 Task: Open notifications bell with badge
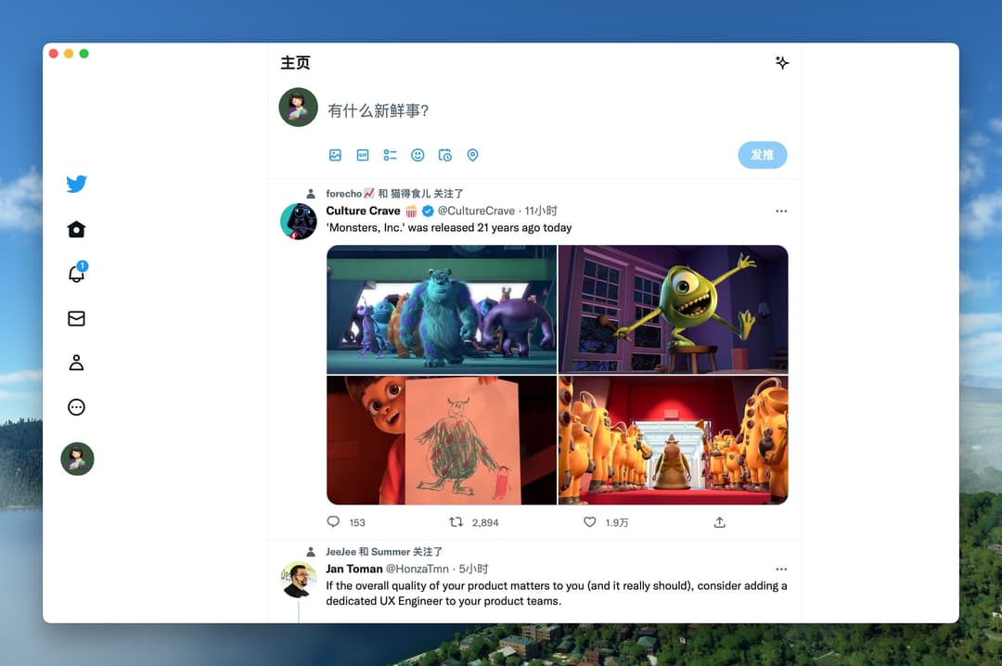(x=77, y=273)
